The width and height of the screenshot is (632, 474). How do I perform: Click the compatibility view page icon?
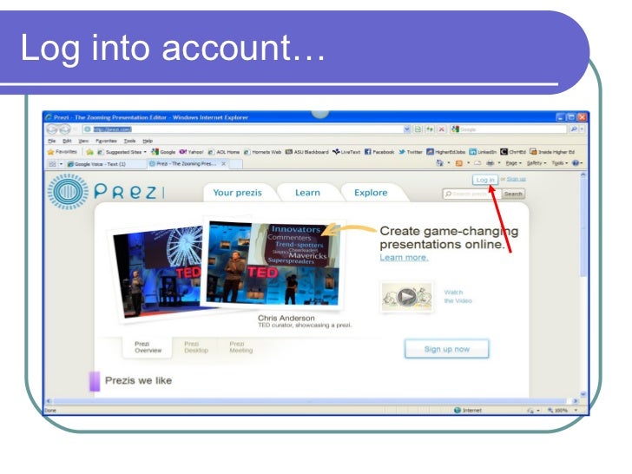click(x=418, y=129)
